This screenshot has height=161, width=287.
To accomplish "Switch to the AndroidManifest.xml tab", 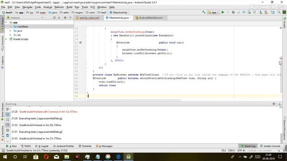I will tap(151, 18).
